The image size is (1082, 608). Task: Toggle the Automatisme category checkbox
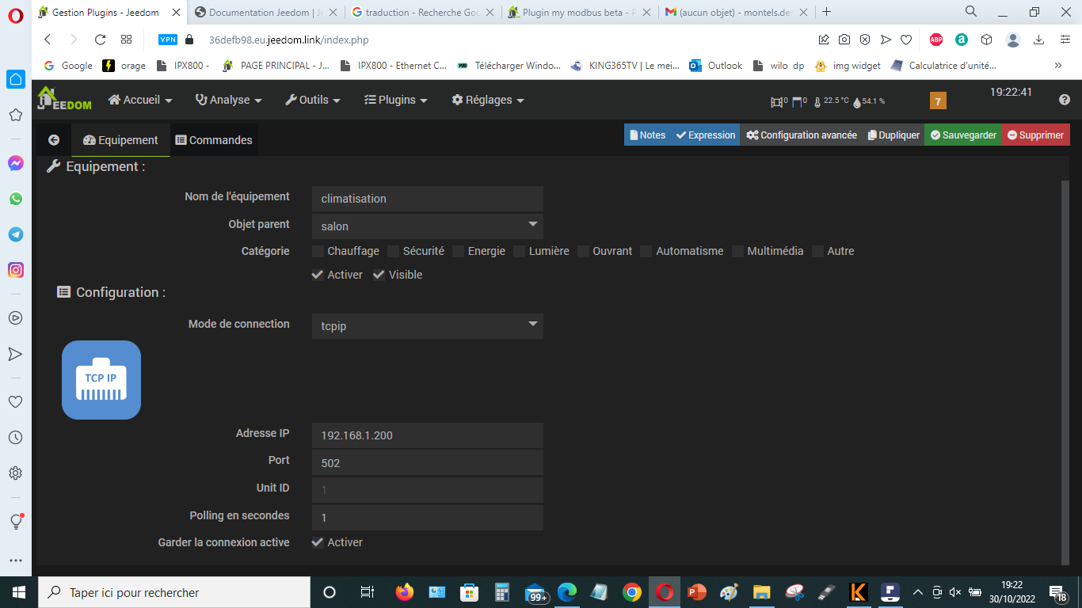(646, 251)
